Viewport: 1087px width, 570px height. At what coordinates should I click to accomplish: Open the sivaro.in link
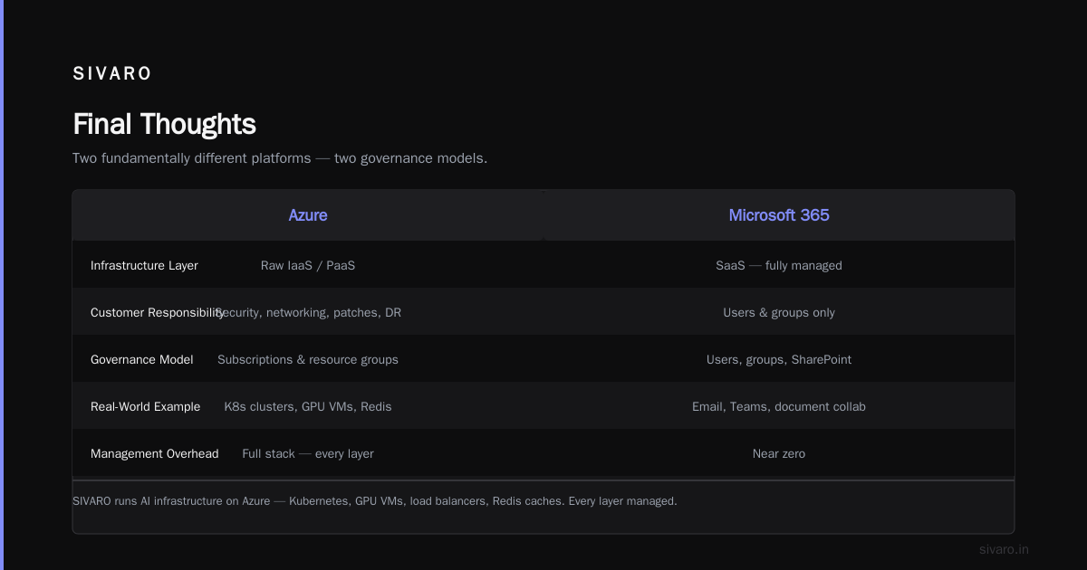coord(1004,549)
